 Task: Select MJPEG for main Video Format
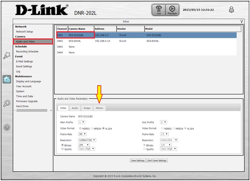coord(80,128)
